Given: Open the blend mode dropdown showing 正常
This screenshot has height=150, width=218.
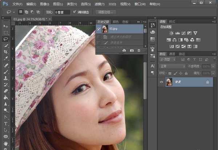Looking at the screenshot, I should [x=172, y=66].
